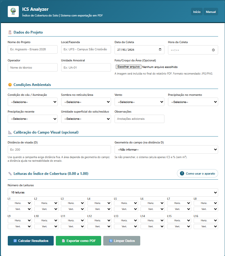Open the Condição do céu dropdown
The image size is (225, 256).
[x=33, y=102]
